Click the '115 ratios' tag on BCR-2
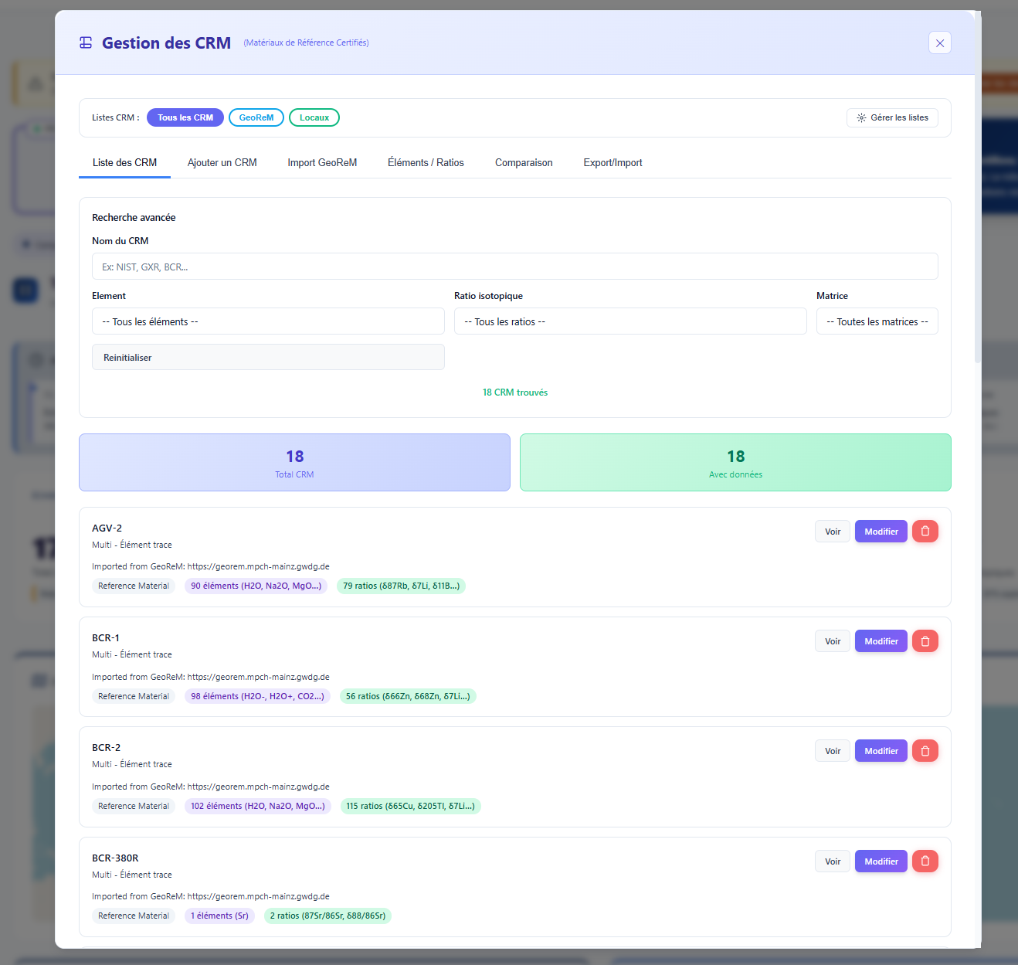The width and height of the screenshot is (1018, 965). pyautogui.click(x=410, y=806)
